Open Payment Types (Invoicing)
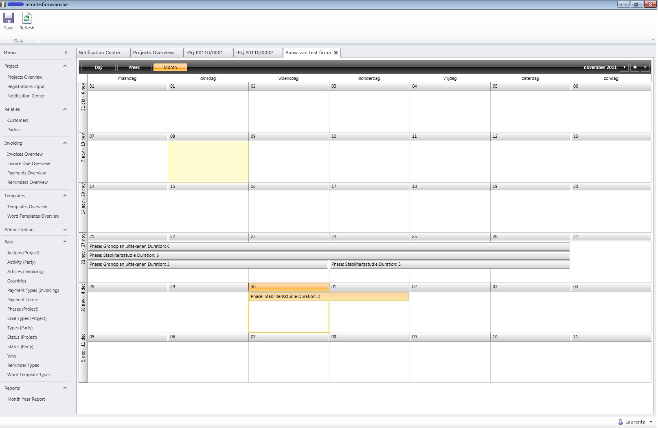Screen dimensions: 658x428 (x=33, y=290)
